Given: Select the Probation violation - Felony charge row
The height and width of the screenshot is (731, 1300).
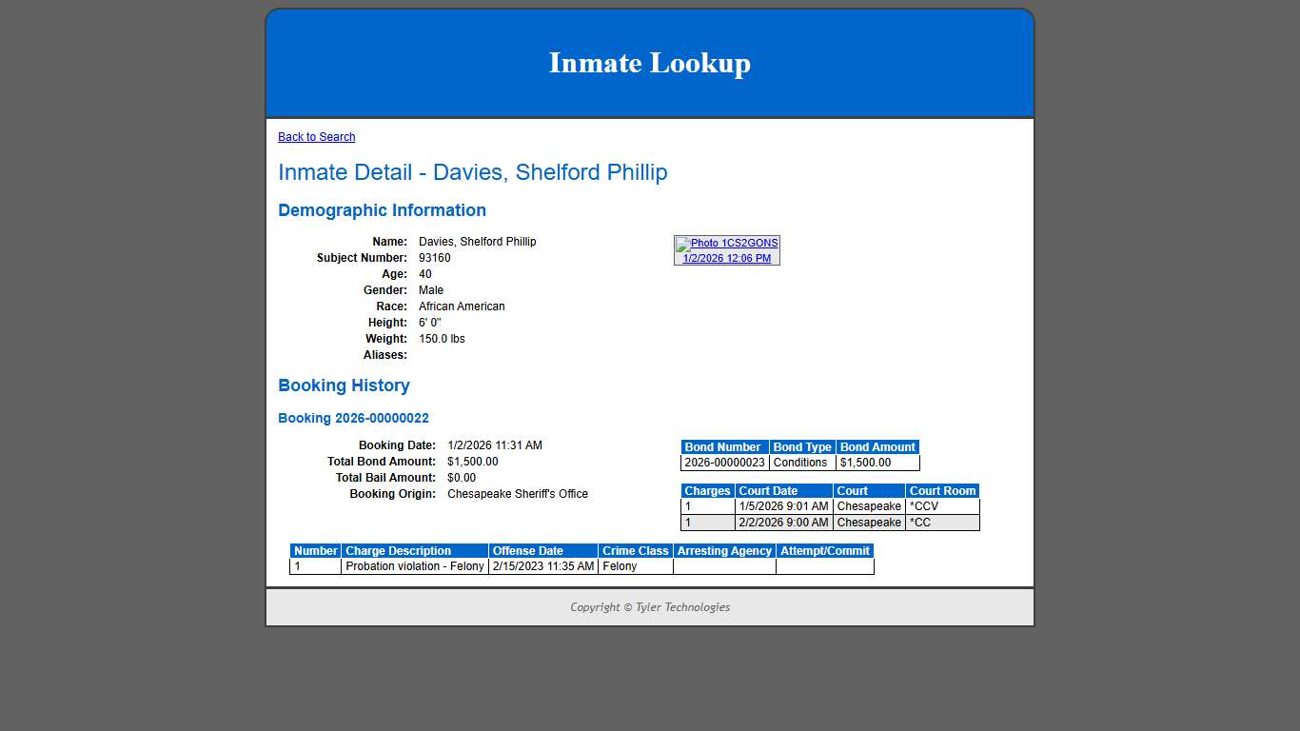Looking at the screenshot, I should click(413, 566).
